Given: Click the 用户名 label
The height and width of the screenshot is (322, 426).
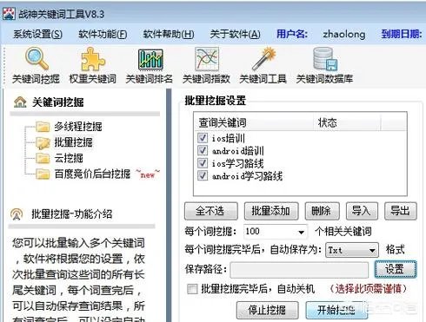Looking at the screenshot, I should (292, 34).
